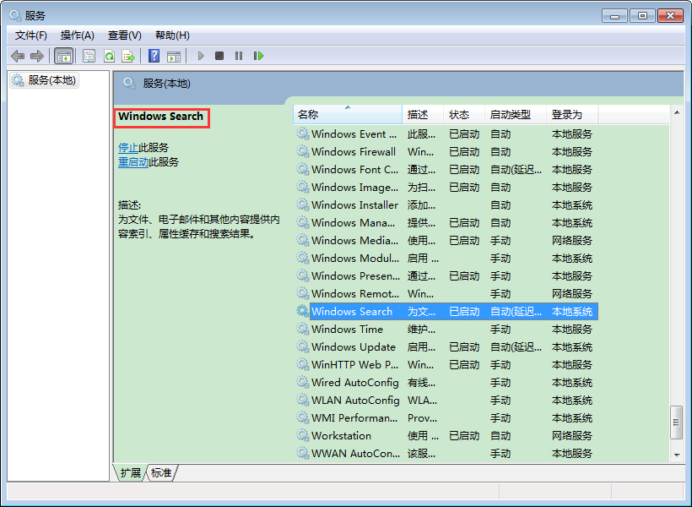Click the pause service icon
Image resolution: width=692 pixels, height=507 pixels.
click(239, 56)
